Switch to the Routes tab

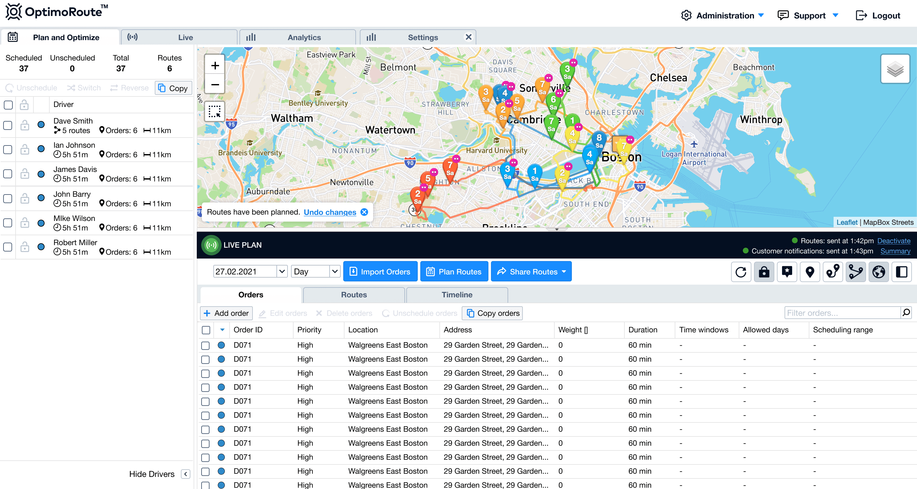coord(354,295)
